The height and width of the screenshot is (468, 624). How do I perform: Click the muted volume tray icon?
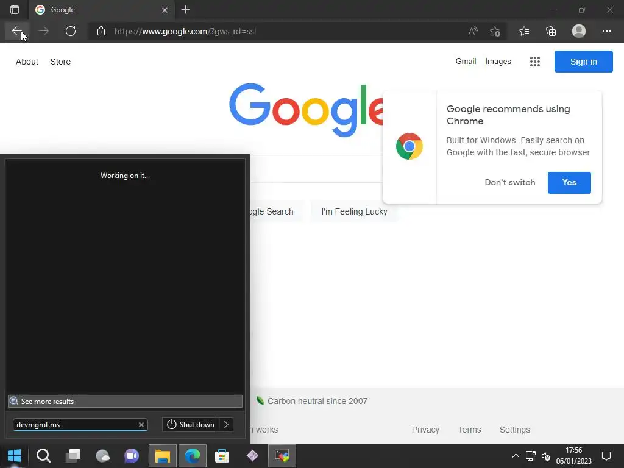point(546,456)
